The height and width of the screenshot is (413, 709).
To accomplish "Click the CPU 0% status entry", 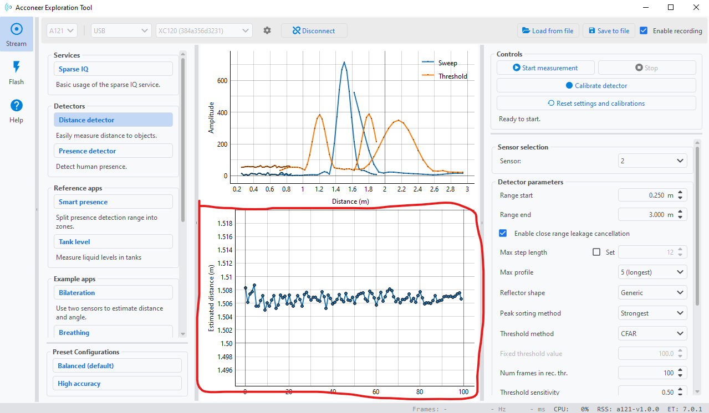I will click(571, 409).
